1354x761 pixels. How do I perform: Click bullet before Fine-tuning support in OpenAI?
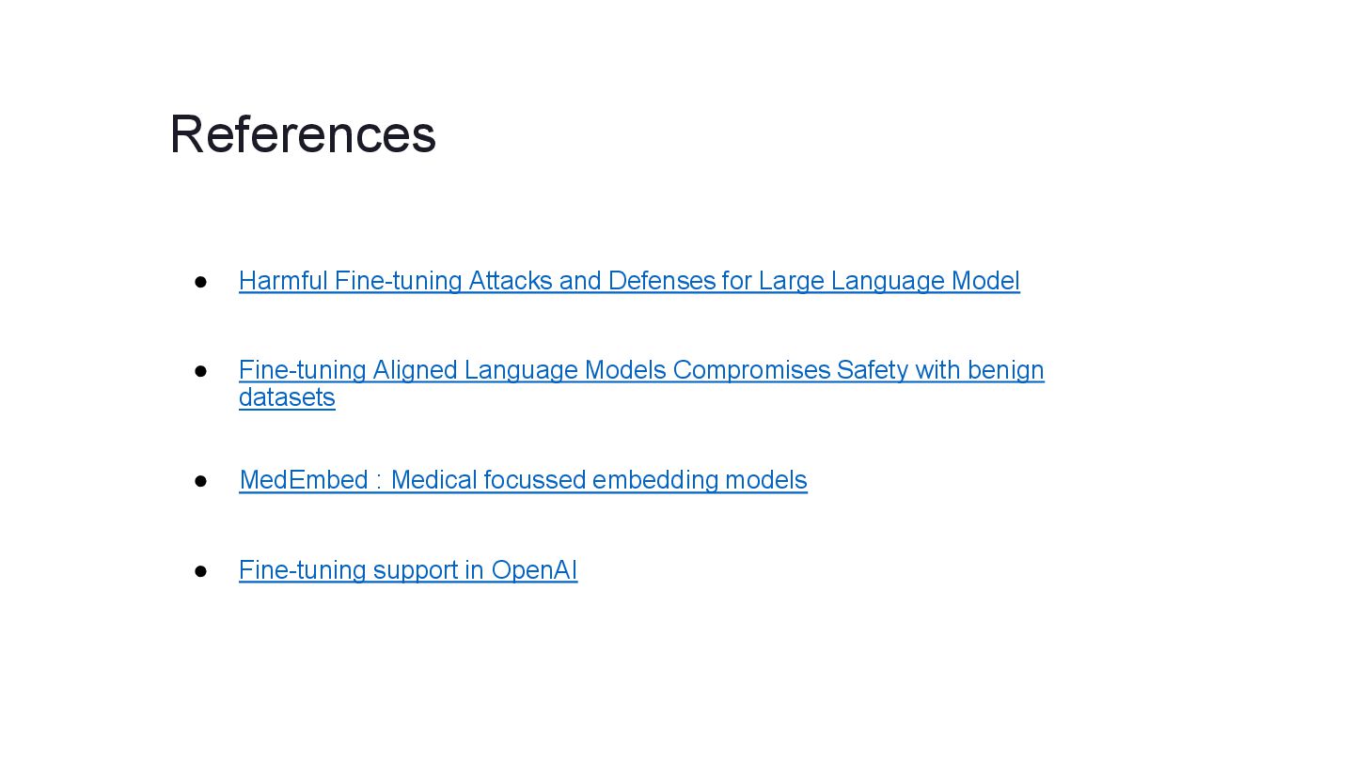[x=200, y=570]
